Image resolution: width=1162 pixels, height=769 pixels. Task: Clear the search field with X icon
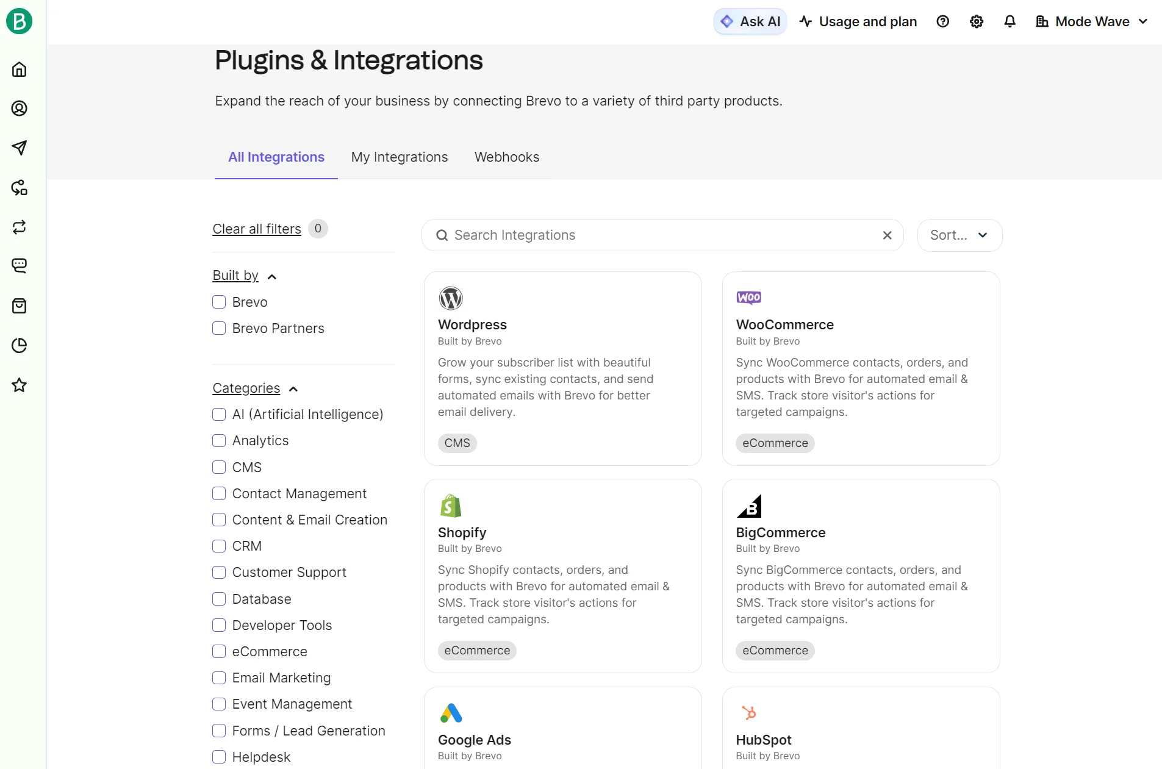[888, 235]
